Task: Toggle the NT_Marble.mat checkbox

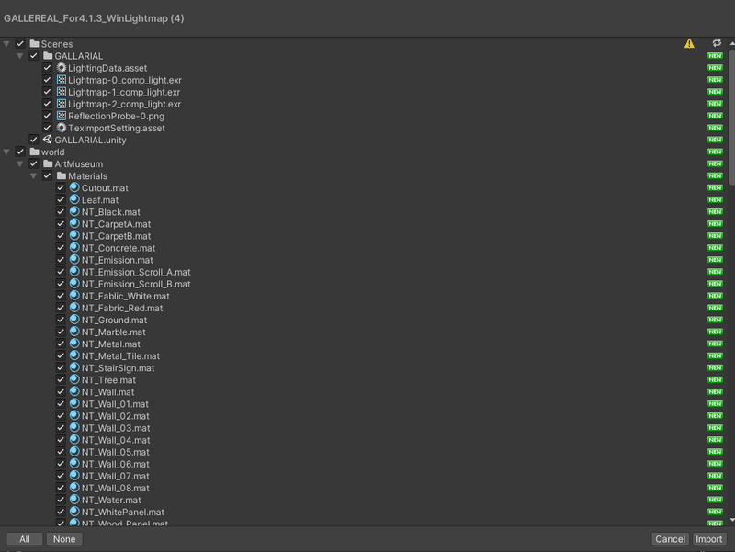Action: (61, 332)
